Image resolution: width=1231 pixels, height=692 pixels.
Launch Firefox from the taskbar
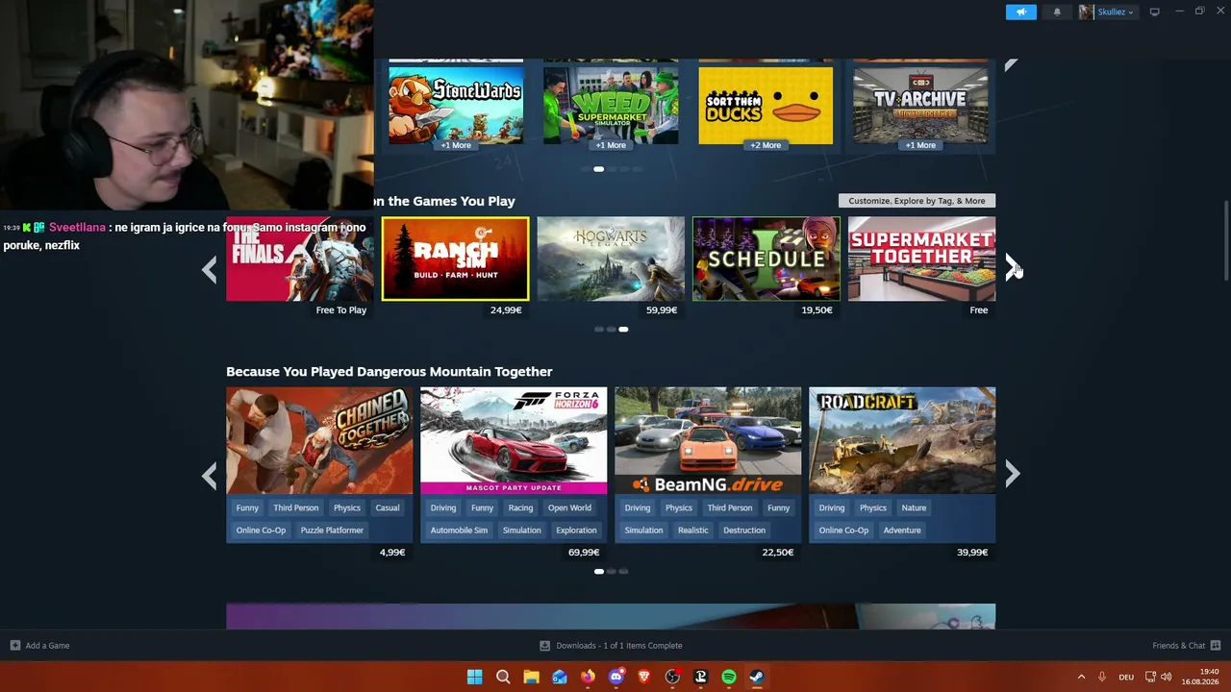(588, 677)
